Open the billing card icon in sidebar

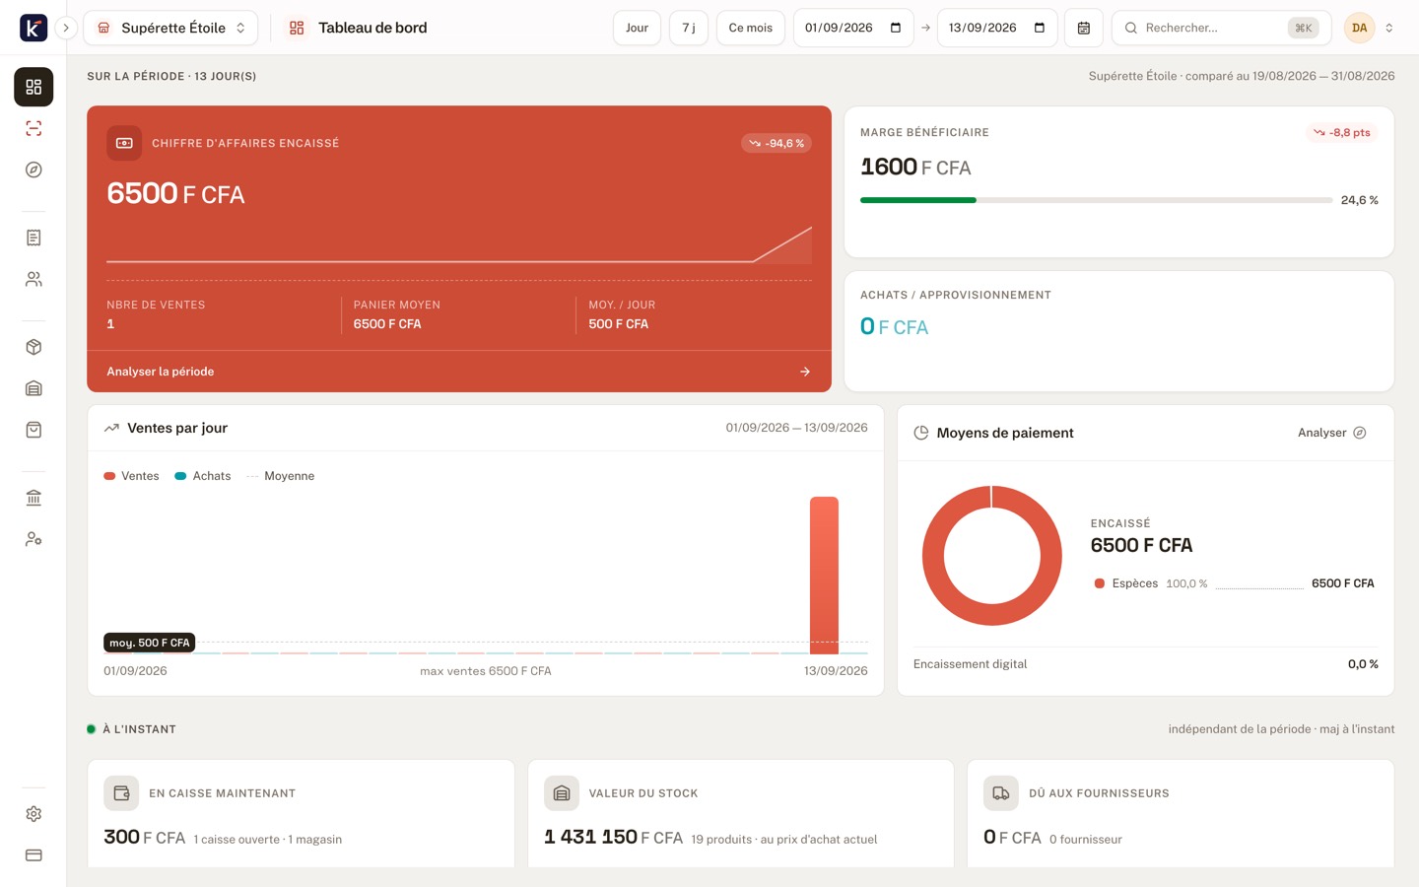click(x=34, y=855)
